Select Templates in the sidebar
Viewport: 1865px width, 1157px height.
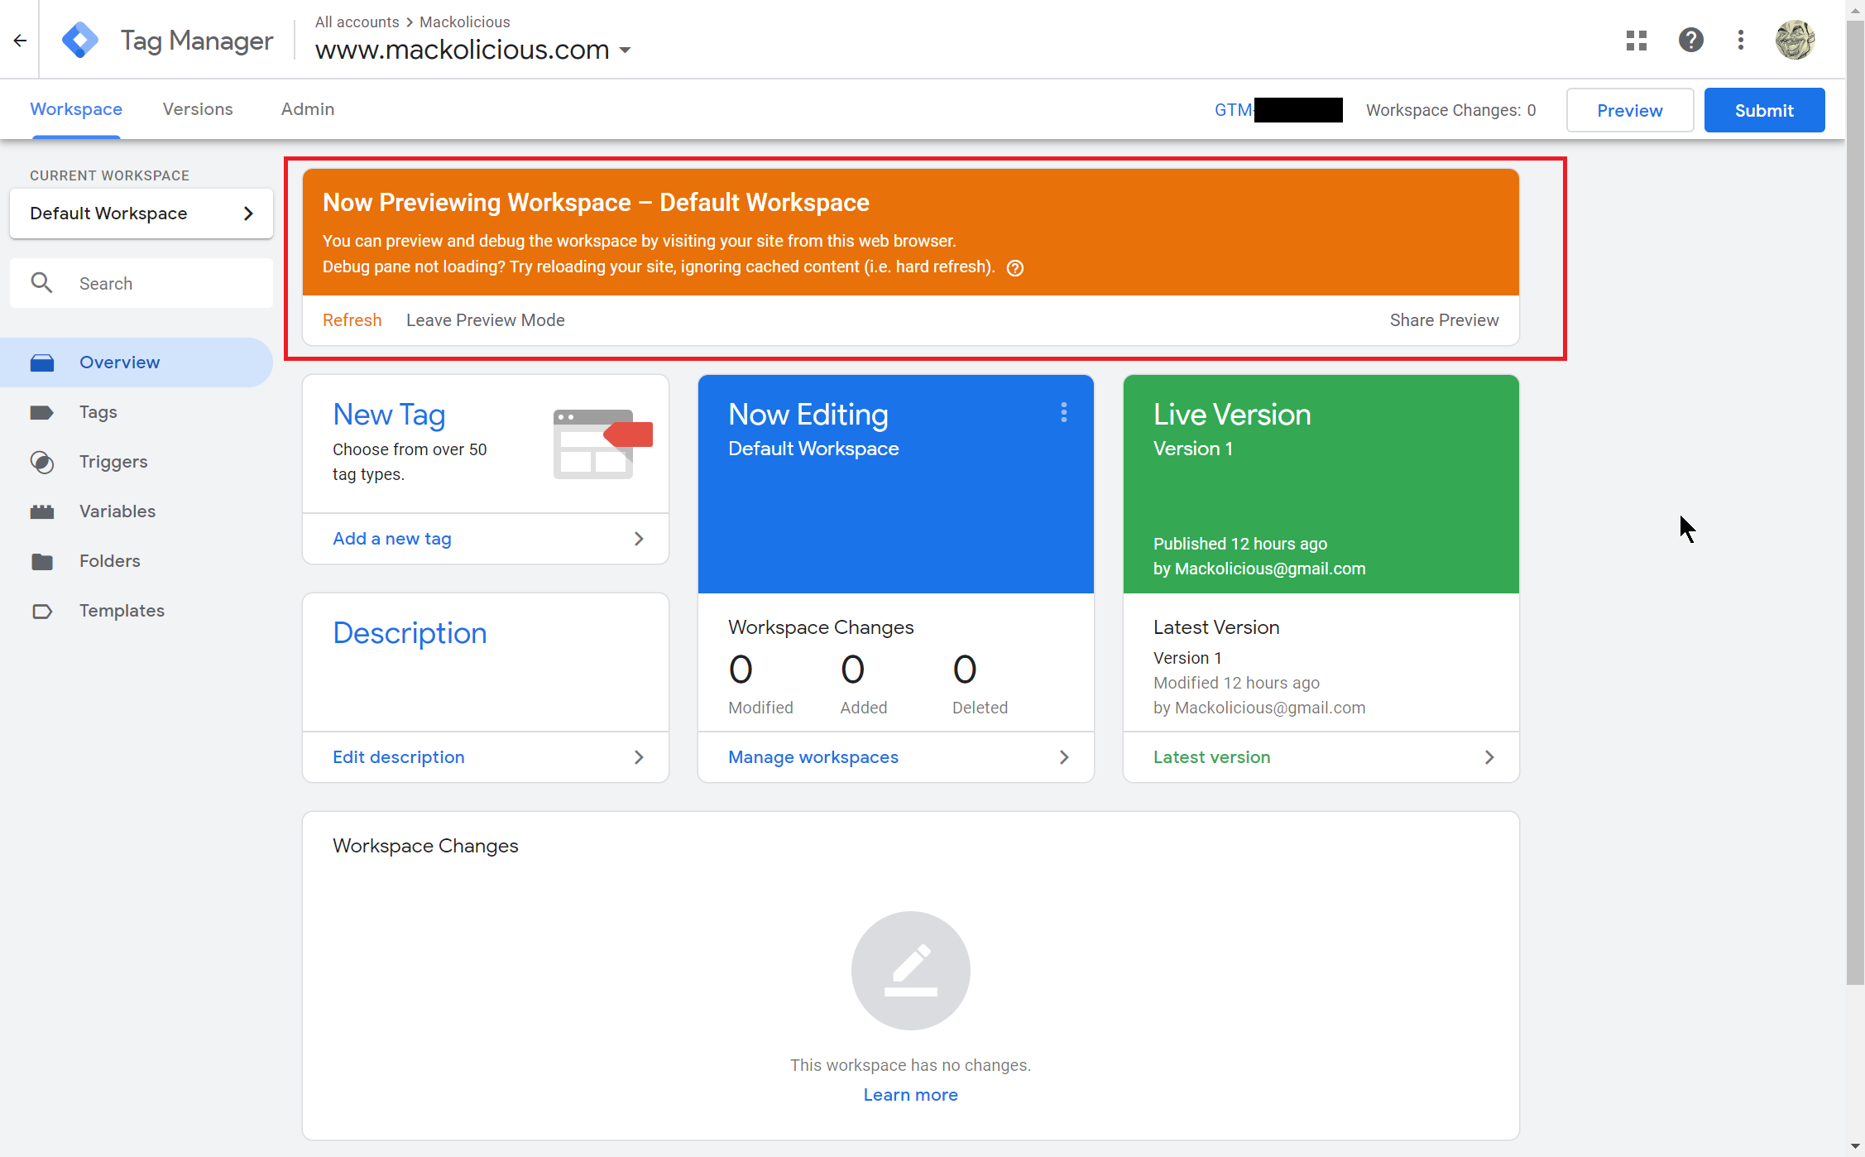click(x=137, y=611)
